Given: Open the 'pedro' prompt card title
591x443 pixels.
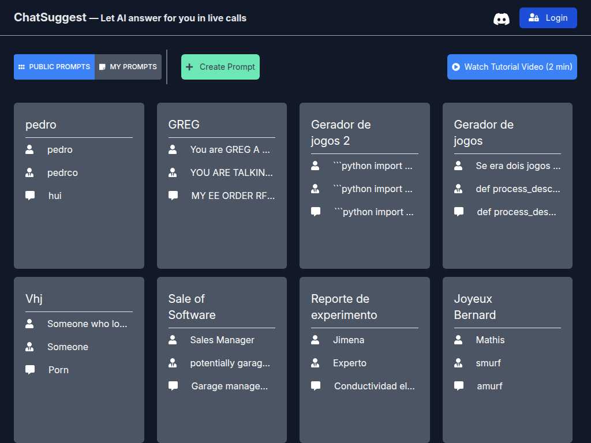Looking at the screenshot, I should pos(41,125).
